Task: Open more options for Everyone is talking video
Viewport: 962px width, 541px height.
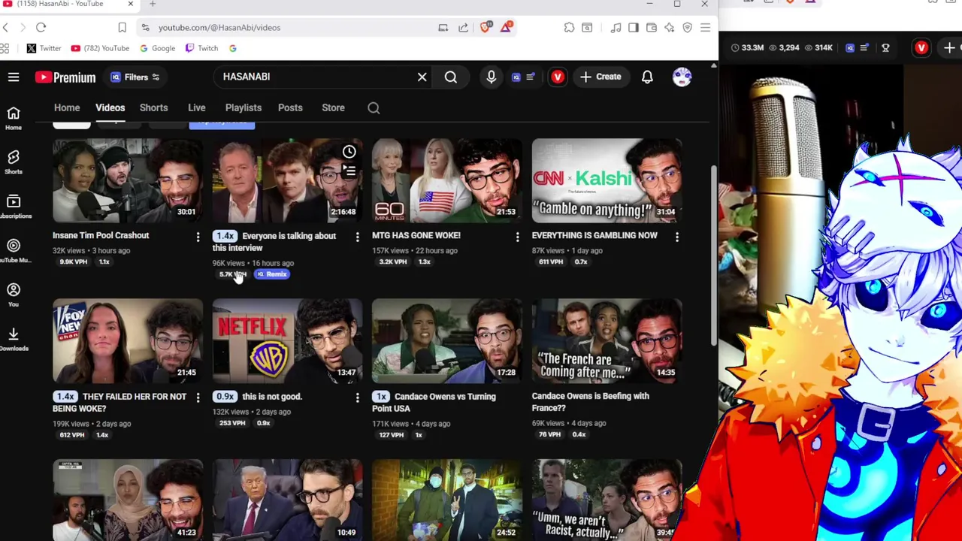Action: 357,237
